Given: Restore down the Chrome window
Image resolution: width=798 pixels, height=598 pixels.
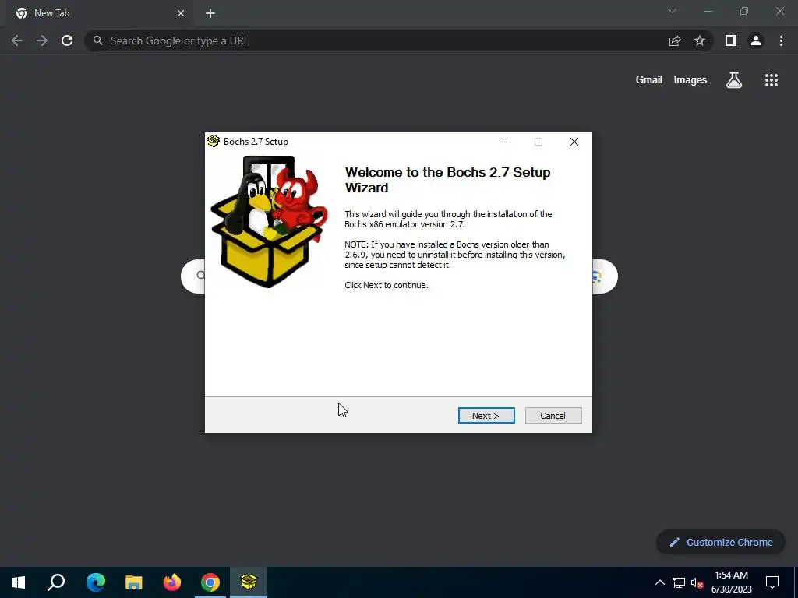Looking at the screenshot, I should pos(744,11).
